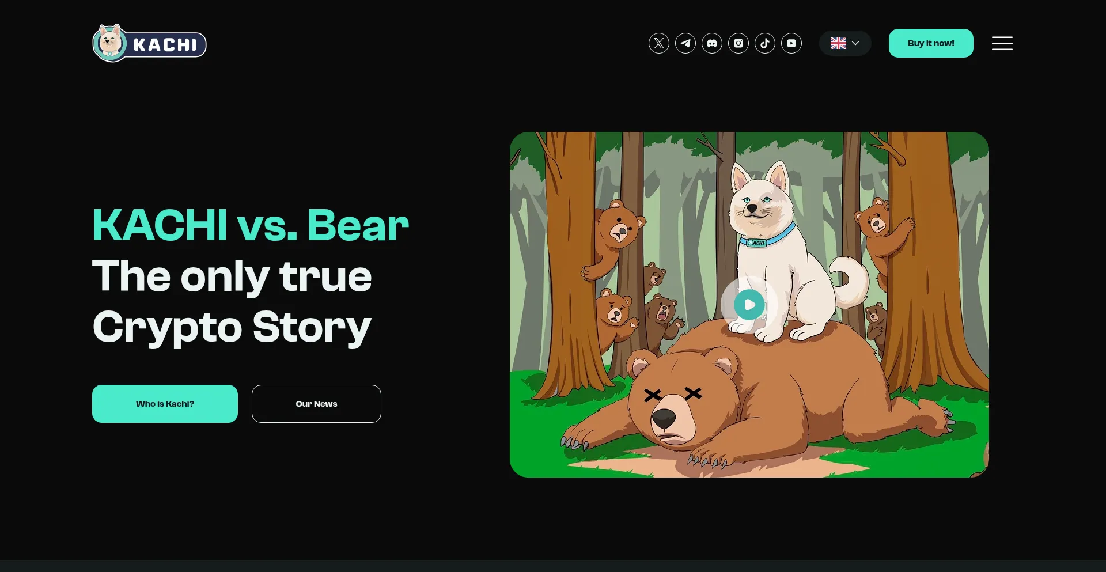Viewport: 1106px width, 572px height.
Task: Play the Kachi vs. Bear video
Action: pyautogui.click(x=749, y=305)
